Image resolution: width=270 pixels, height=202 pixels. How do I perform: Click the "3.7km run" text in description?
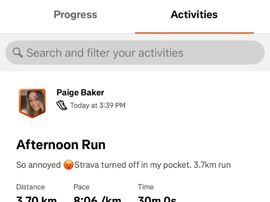(212, 165)
